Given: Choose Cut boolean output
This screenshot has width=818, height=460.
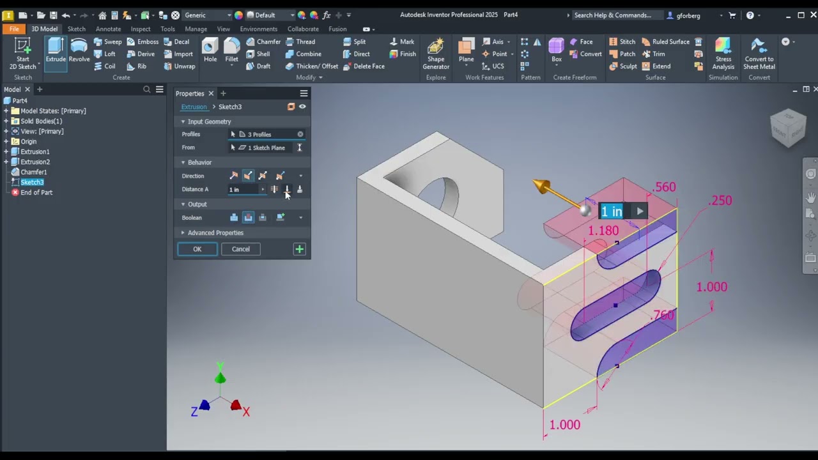Looking at the screenshot, I should 248,217.
